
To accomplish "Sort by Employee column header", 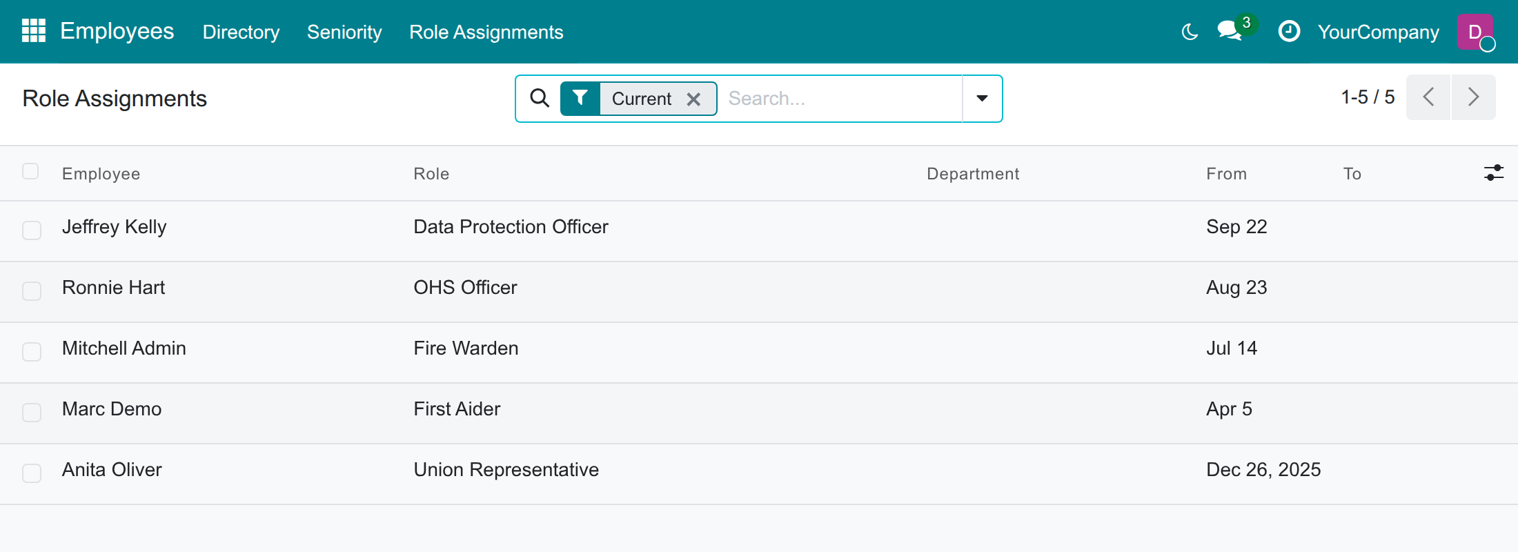I will click(101, 174).
